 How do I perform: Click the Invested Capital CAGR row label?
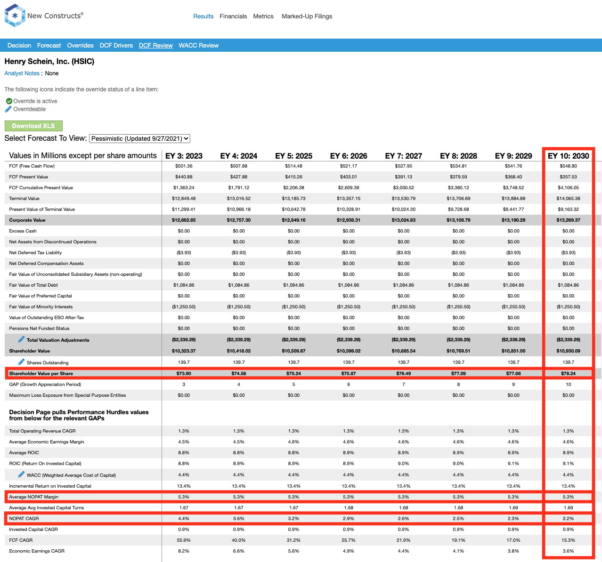click(x=33, y=530)
